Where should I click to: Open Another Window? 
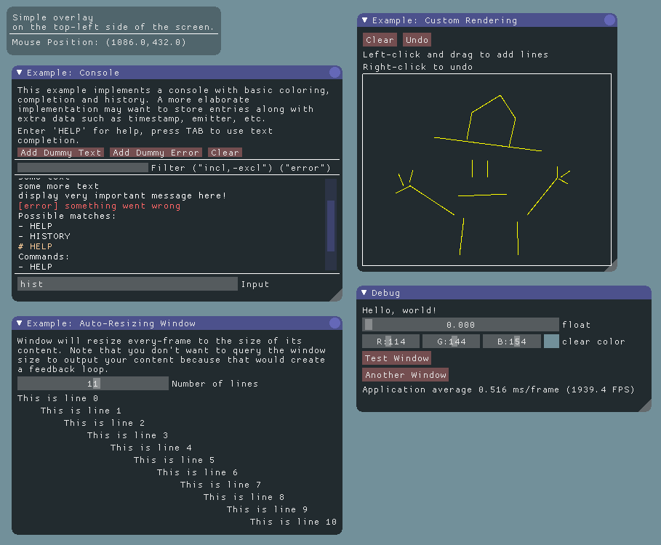point(405,375)
